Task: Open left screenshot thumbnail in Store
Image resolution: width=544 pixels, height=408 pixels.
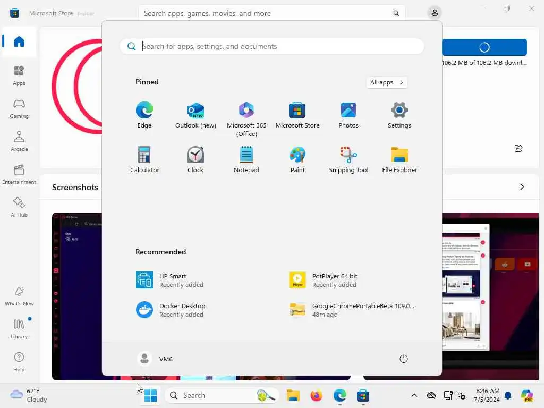Action: coord(77,296)
